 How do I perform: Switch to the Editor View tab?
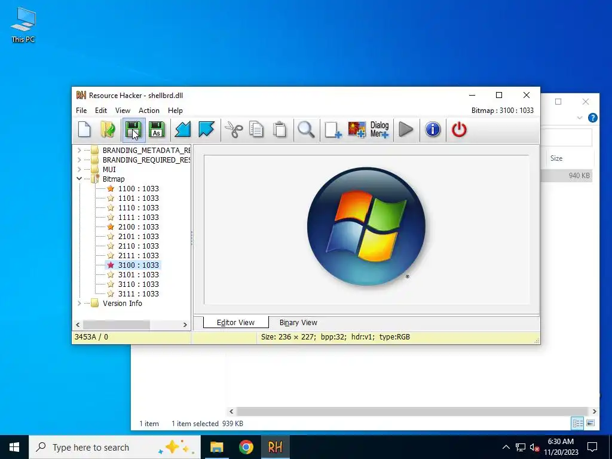click(235, 322)
